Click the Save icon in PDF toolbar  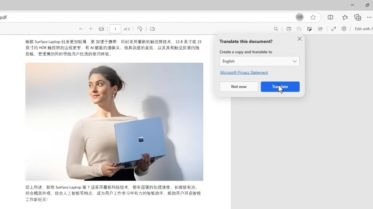coord(299,29)
